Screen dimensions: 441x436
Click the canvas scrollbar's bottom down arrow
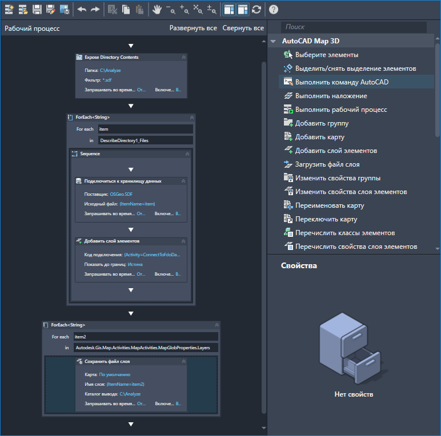[x=264, y=428]
